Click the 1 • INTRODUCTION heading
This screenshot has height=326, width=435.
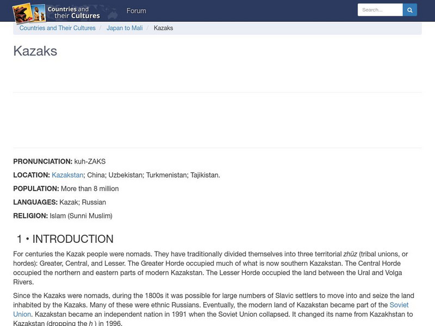pyautogui.click(x=65, y=239)
